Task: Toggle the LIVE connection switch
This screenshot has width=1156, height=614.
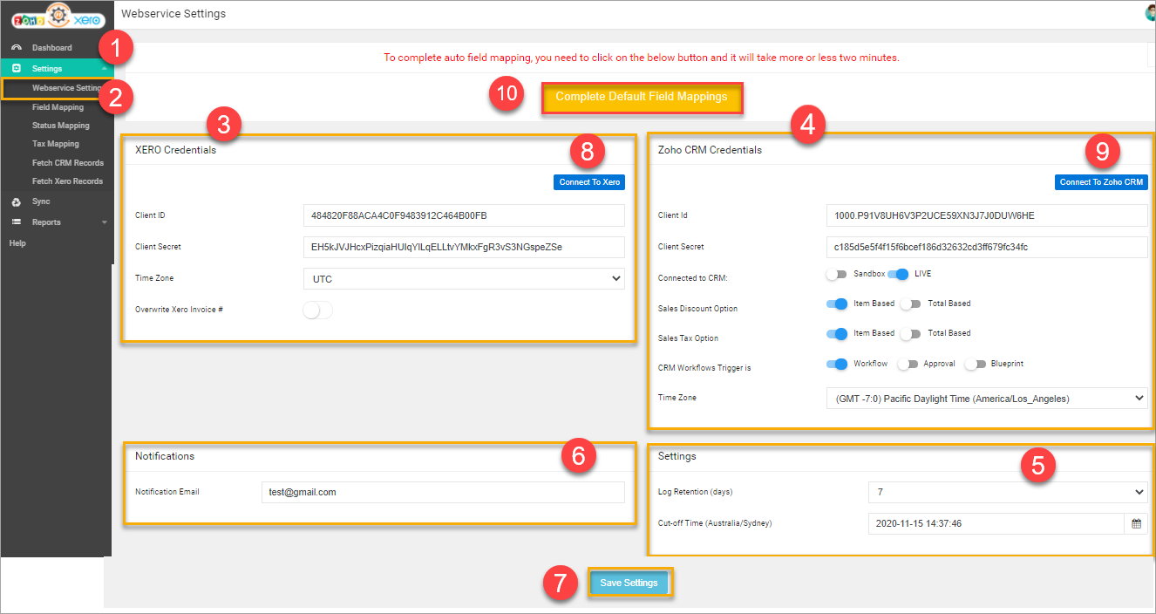Action: [898, 274]
